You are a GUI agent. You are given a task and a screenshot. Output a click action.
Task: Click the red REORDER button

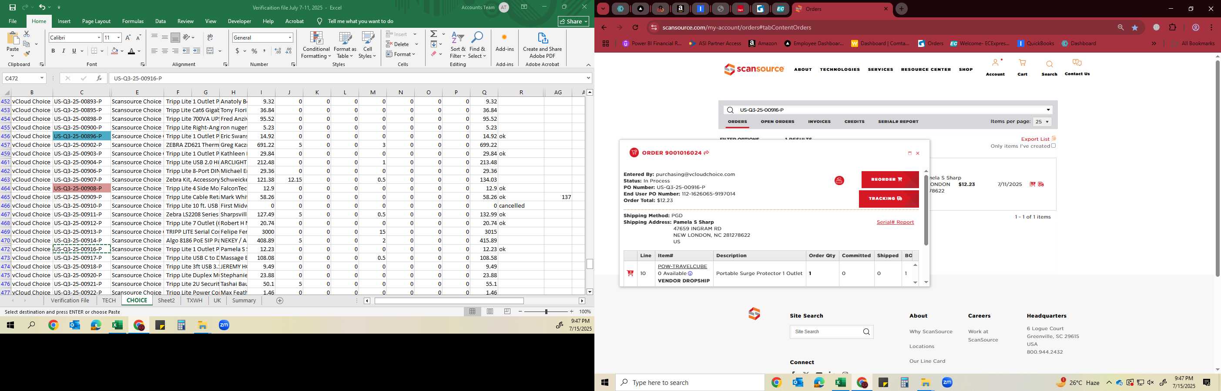(890, 179)
